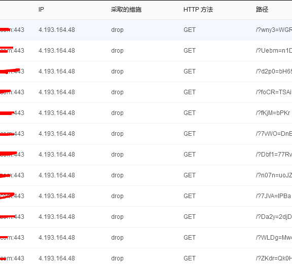Select the path cell /?ZKdr=Qk0H

[x=274, y=258]
